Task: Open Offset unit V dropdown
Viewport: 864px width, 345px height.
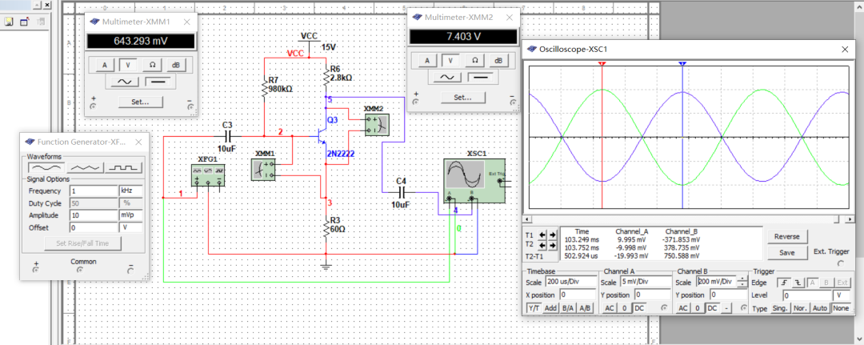Action: click(130, 227)
